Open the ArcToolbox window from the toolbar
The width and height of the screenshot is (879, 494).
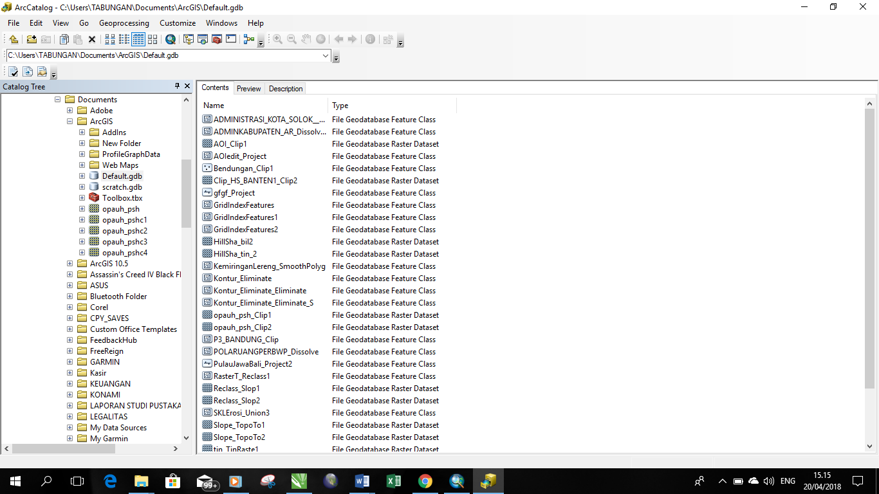coord(216,40)
